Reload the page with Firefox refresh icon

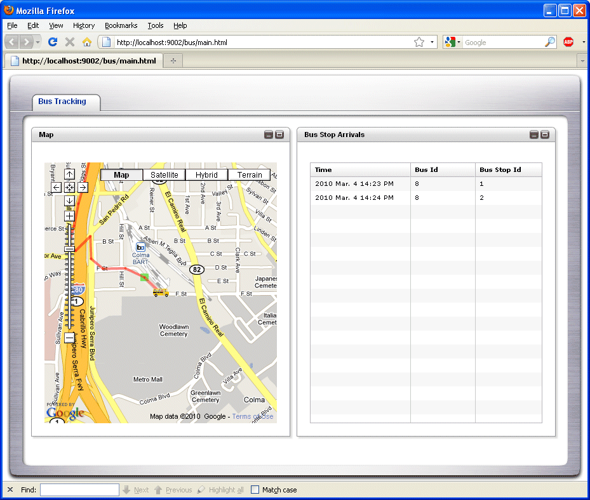53,43
